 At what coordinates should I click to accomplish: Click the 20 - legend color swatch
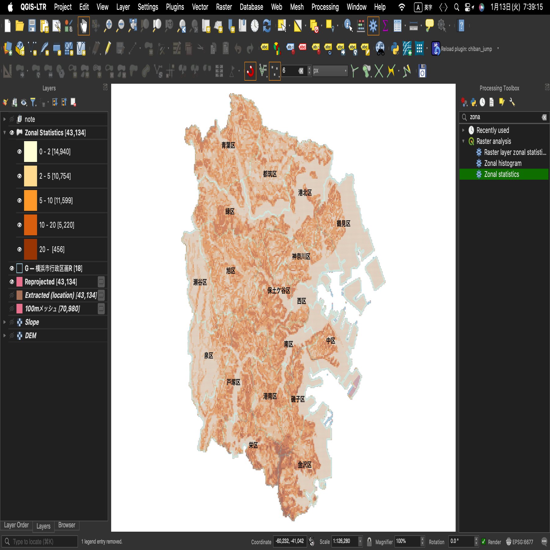31,249
